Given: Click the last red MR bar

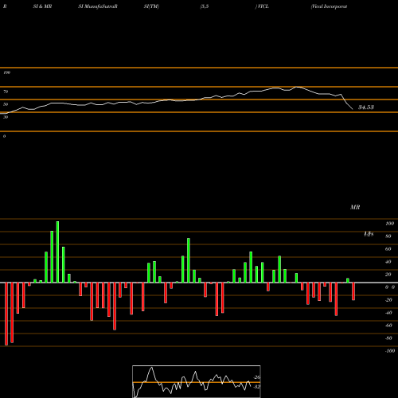Looking at the screenshot, I should point(353,291).
